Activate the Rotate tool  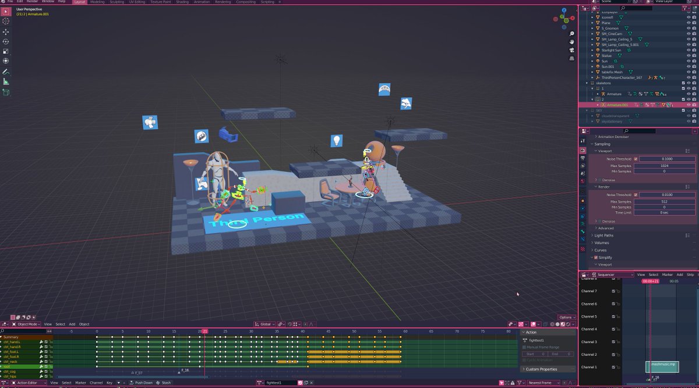click(x=6, y=41)
